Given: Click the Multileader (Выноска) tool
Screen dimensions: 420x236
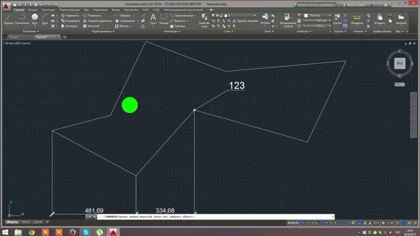Looking at the screenshot, I should point(178,21).
